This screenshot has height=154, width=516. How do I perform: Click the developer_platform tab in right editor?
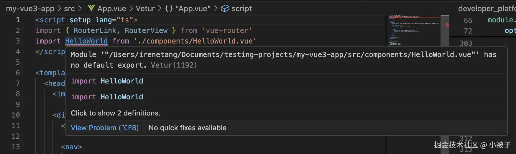pyautogui.click(x=487, y=9)
